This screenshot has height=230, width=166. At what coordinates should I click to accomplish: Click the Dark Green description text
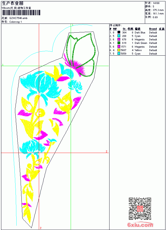click(x=141, y=43)
